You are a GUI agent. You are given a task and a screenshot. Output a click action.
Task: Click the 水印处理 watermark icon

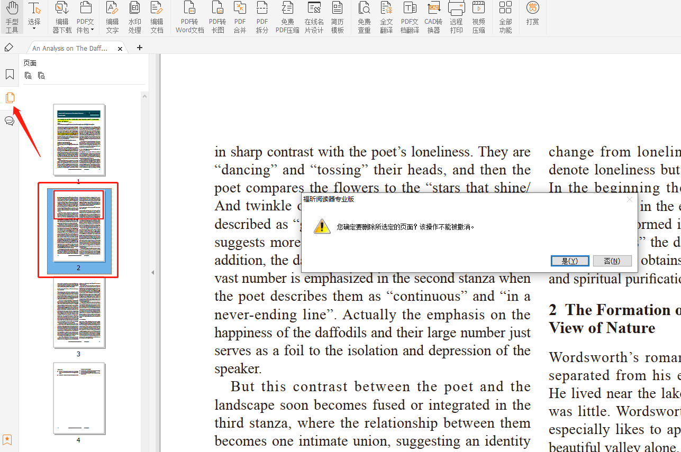[x=134, y=17]
